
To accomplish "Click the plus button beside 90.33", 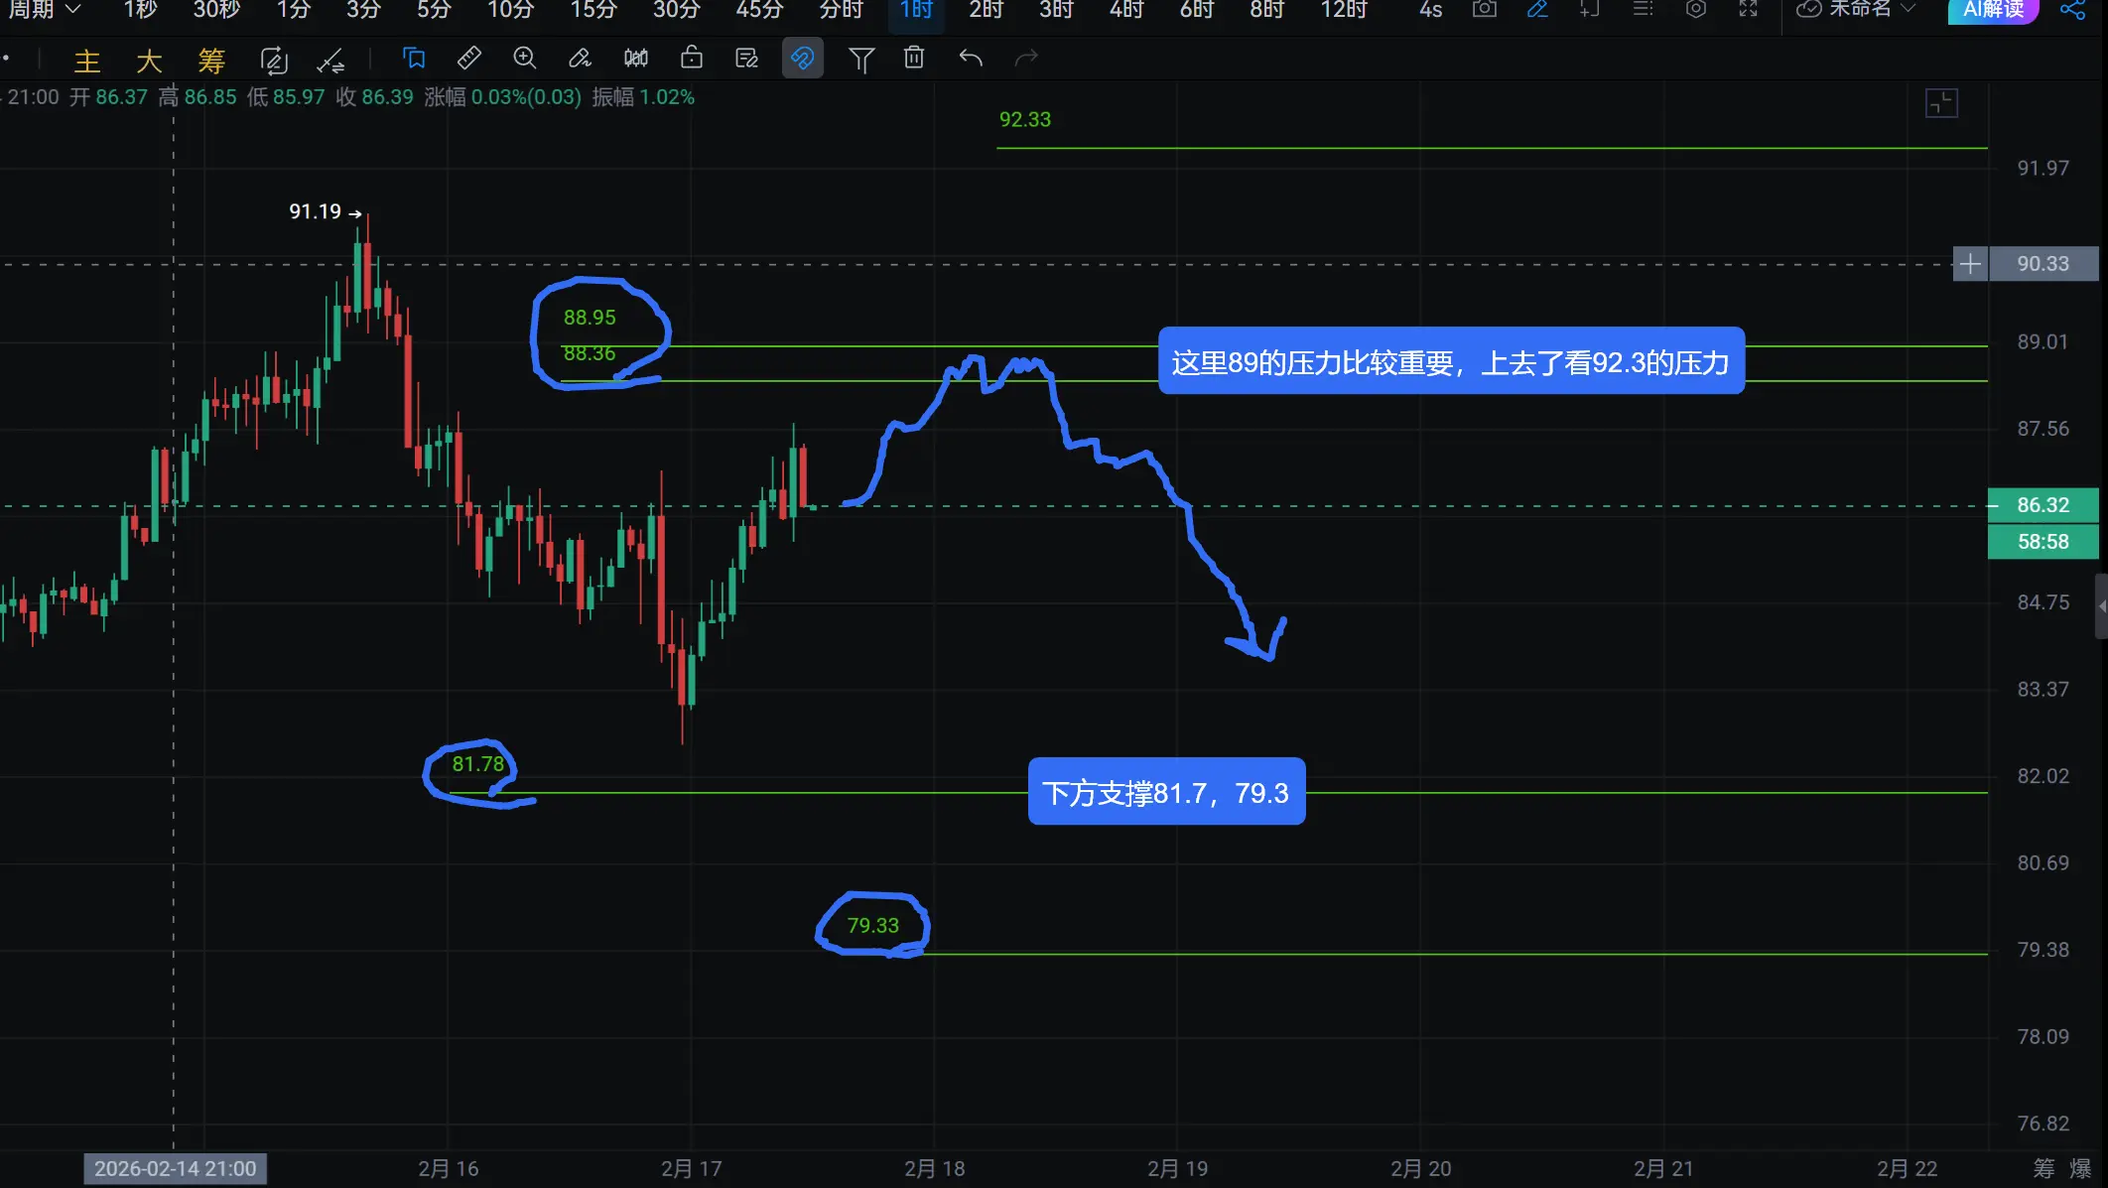I will pos(1970,264).
